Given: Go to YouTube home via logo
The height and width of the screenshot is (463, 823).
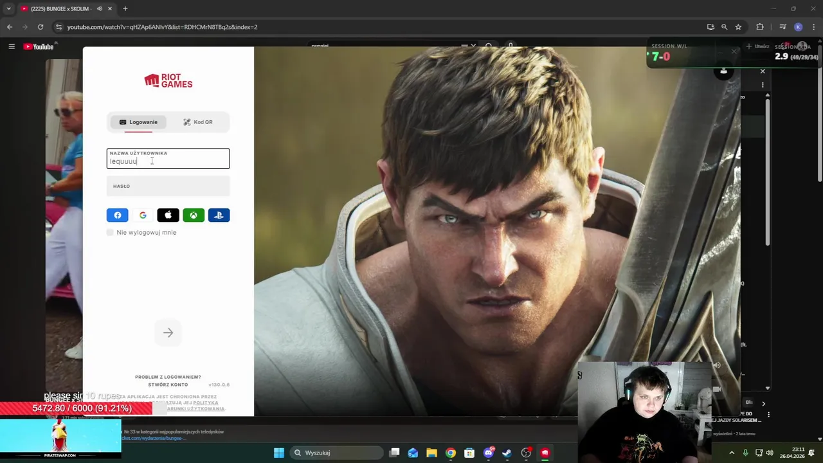Looking at the screenshot, I should [39, 46].
